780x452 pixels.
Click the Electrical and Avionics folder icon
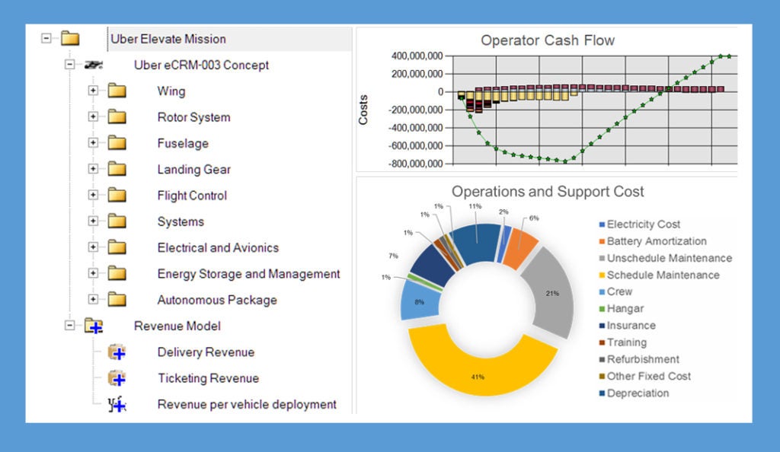[117, 247]
